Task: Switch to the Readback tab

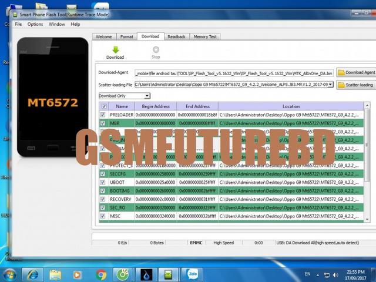Action: (177, 36)
